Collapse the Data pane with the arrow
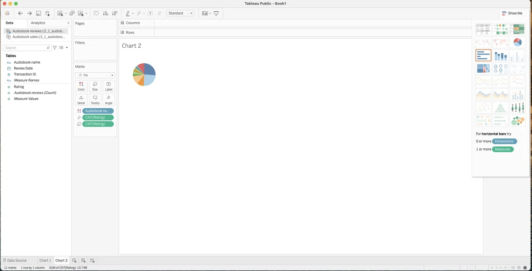 [68, 23]
